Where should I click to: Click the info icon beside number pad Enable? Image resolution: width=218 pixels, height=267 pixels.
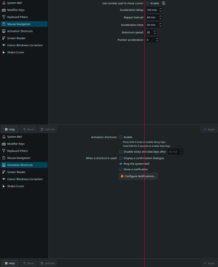pos(164,3)
